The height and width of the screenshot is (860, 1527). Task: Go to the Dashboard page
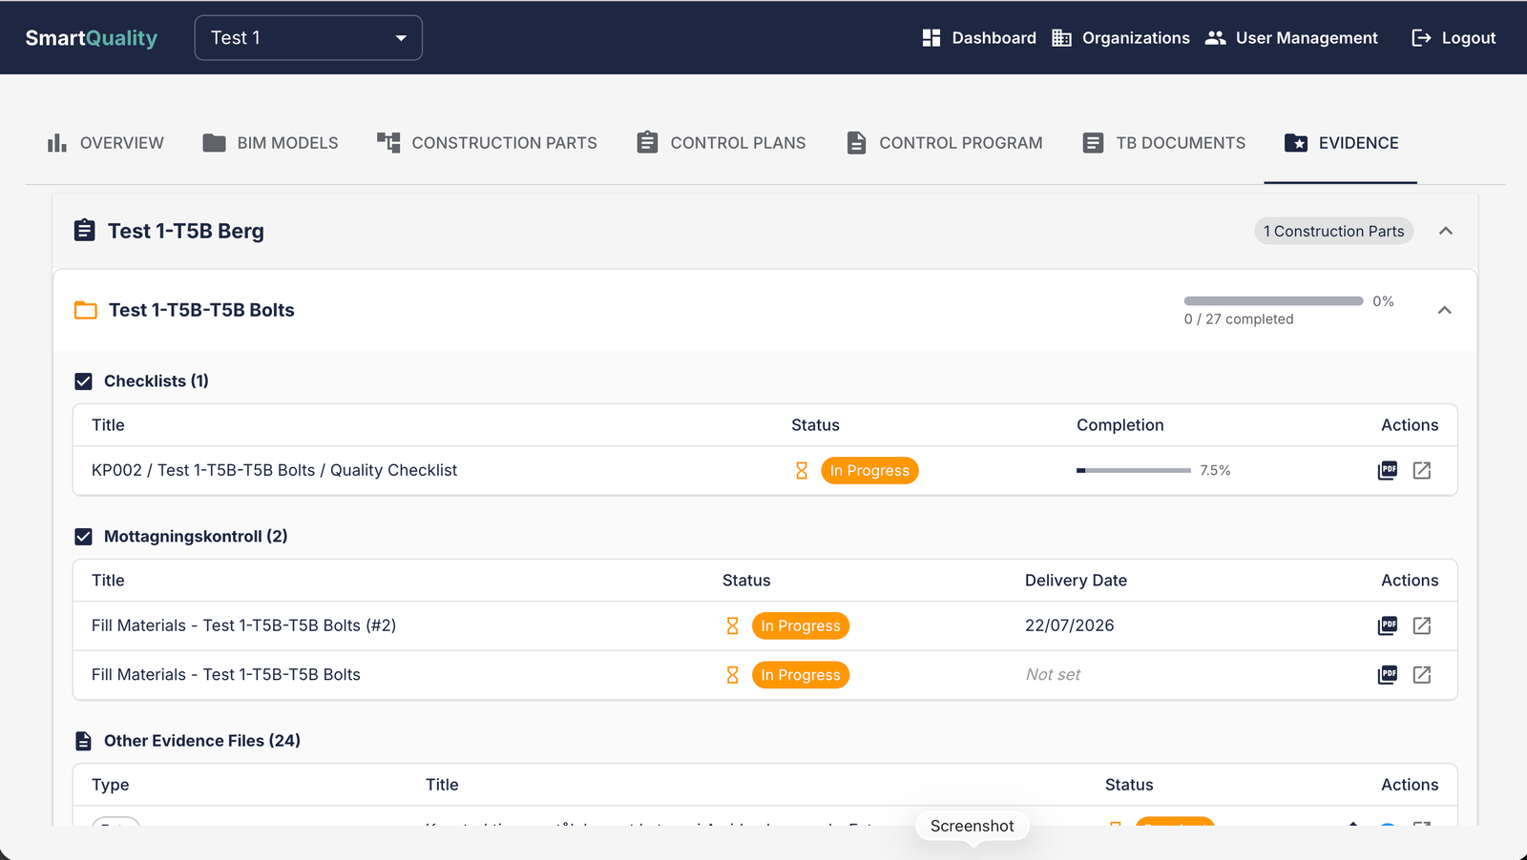(x=979, y=38)
